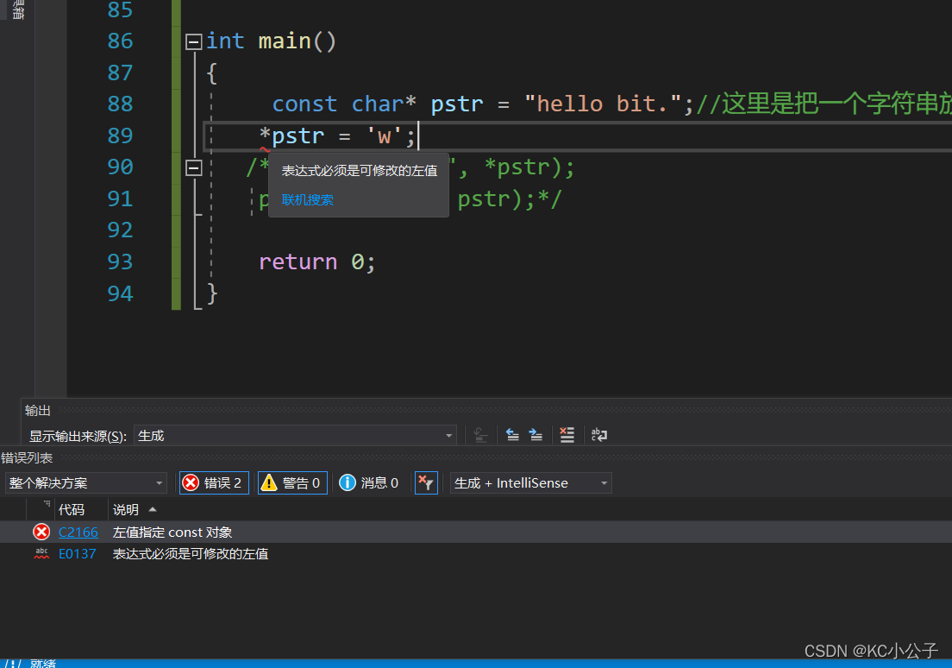
Task: Click the clear error list filter icon
Action: click(x=426, y=482)
